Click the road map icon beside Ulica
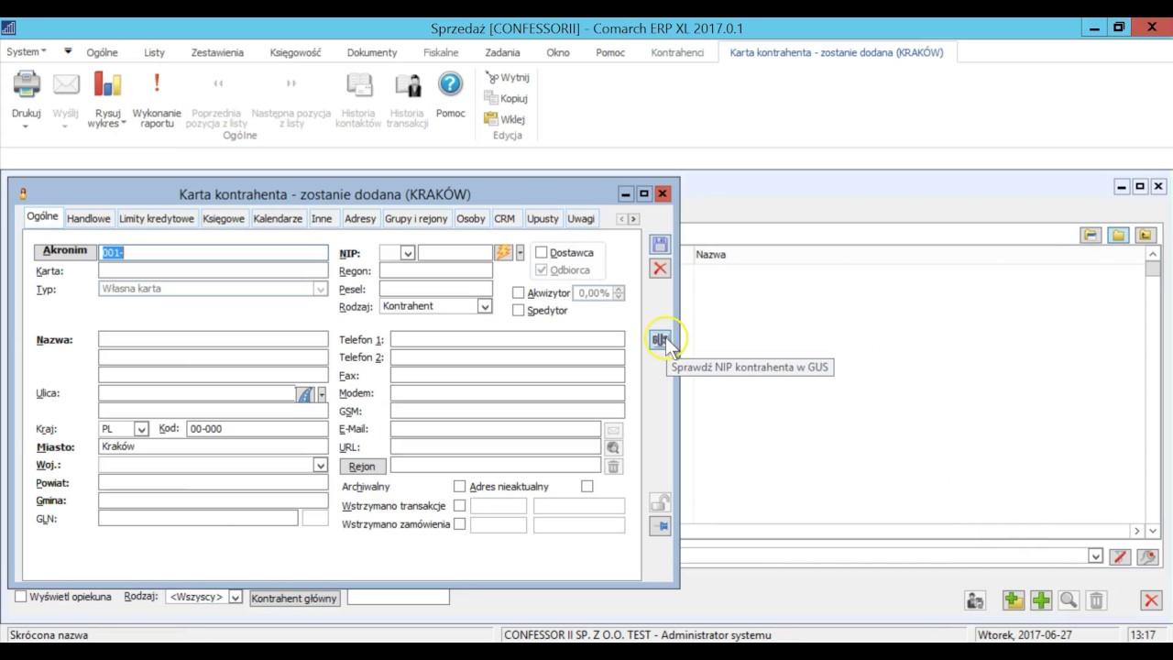The width and height of the screenshot is (1173, 660). [305, 394]
